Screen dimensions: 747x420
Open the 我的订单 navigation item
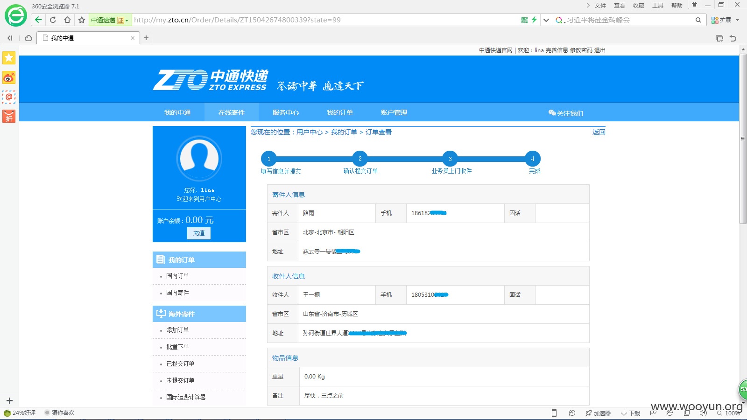340,112
